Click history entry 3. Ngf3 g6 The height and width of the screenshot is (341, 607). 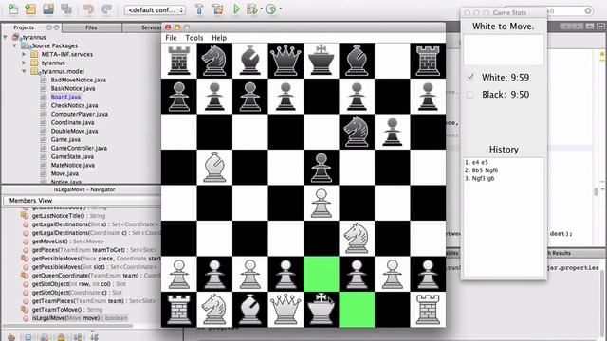[480, 179]
